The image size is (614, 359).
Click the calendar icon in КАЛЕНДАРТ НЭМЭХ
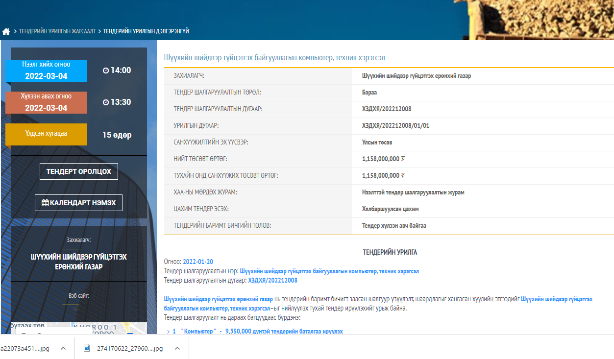coord(45,203)
